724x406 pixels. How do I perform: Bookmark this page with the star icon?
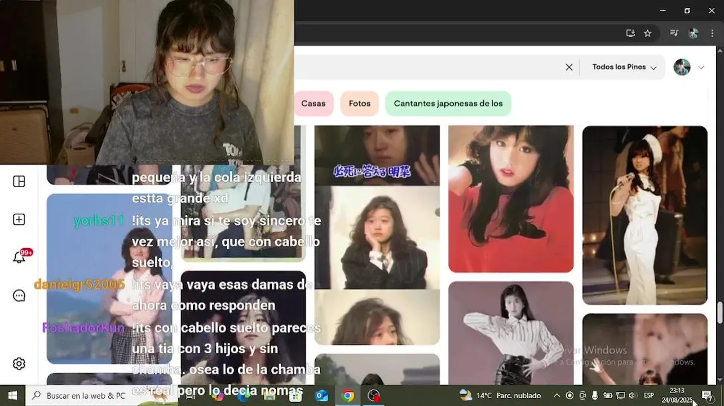coord(648,33)
